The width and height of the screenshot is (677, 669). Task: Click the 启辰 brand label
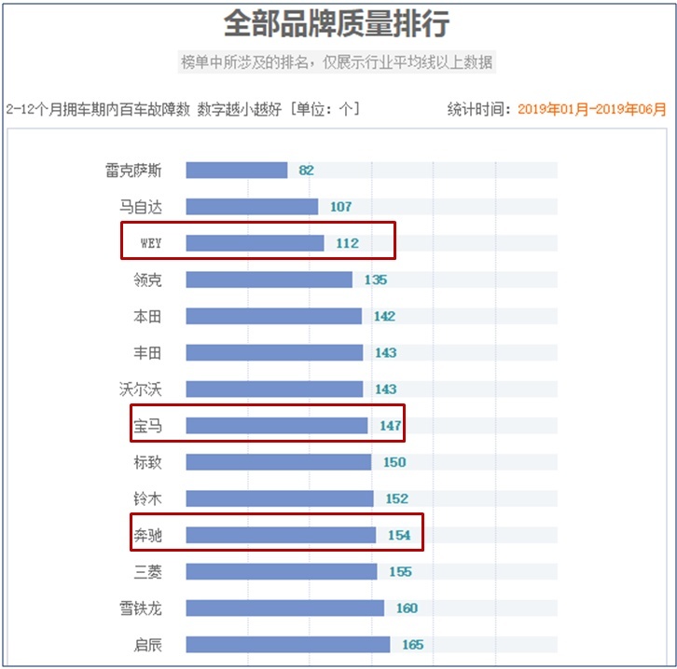[x=147, y=645]
